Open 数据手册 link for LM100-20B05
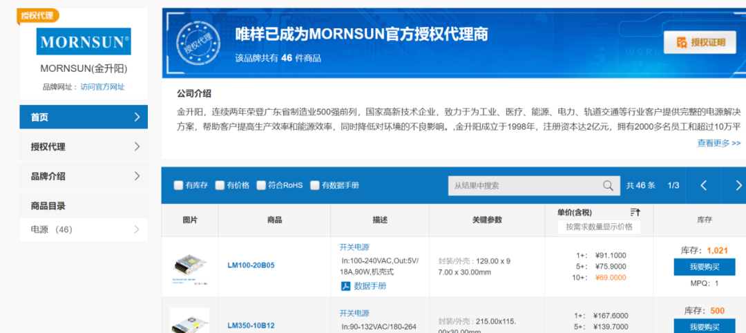The height and width of the screenshot is (333, 746). coord(370,286)
